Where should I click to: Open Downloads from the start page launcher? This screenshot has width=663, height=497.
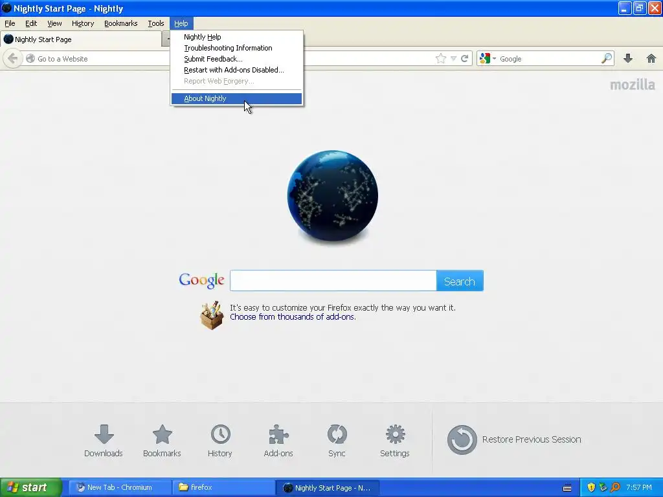[104, 441]
